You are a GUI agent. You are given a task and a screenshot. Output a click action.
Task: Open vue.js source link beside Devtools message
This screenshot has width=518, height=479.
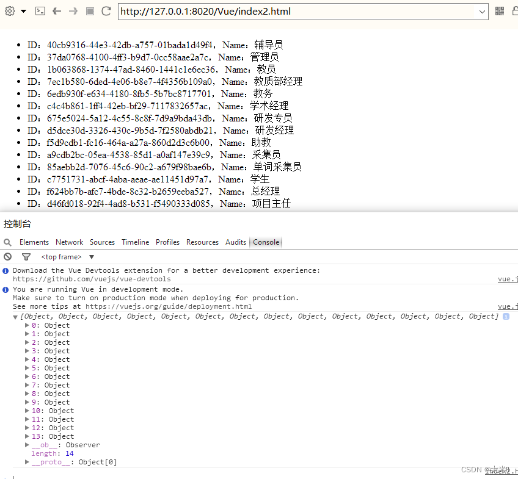click(508, 279)
